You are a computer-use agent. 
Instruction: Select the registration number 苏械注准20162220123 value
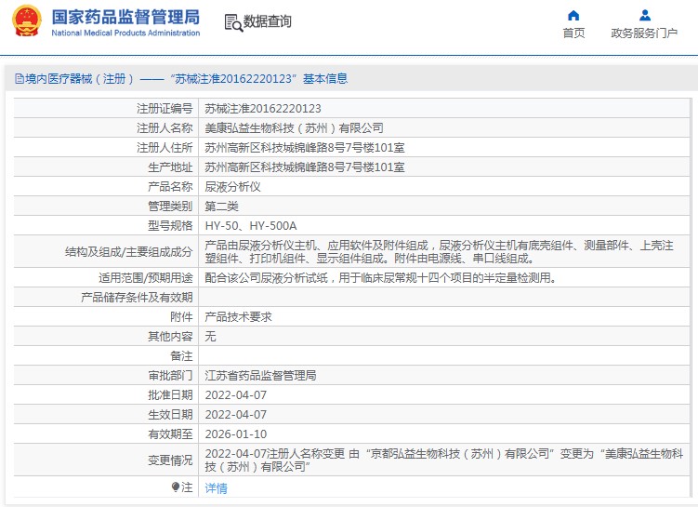point(263,108)
